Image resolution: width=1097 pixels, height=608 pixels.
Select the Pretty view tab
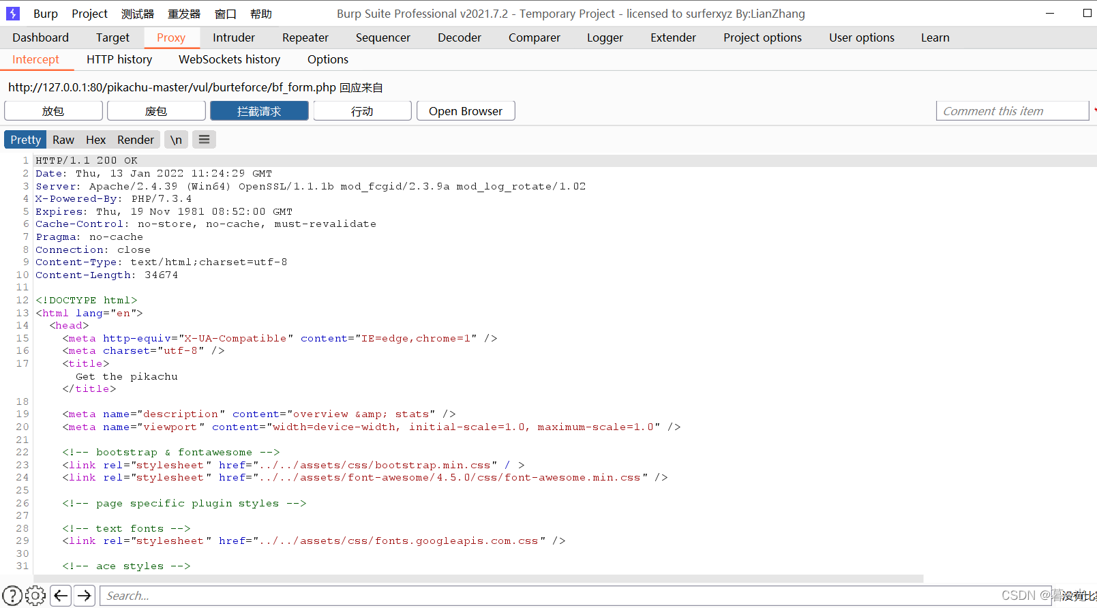[x=26, y=140]
